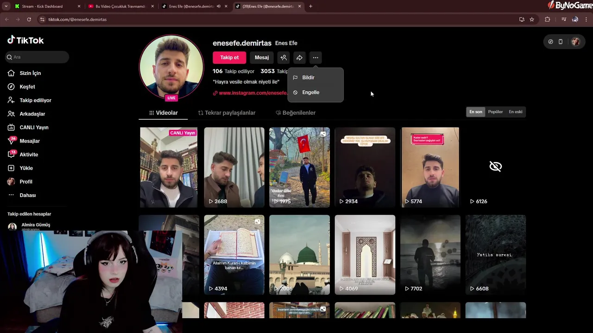Open TikTok account avatar top right
This screenshot has height=333, width=593.
(x=575, y=42)
